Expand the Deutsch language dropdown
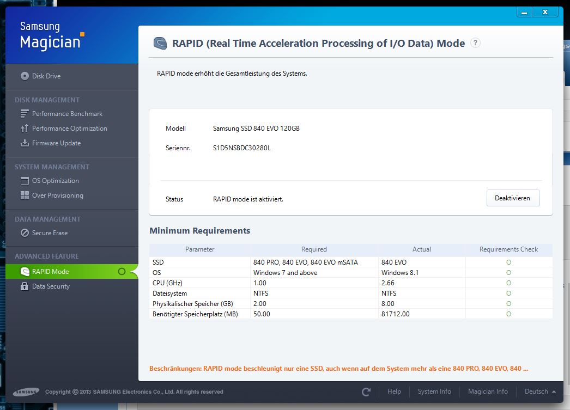 click(x=540, y=391)
